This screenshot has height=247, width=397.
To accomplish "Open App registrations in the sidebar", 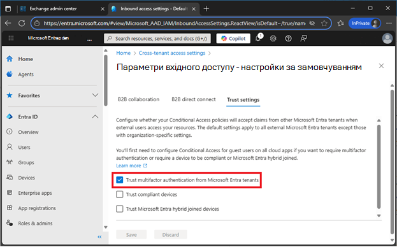I will pyautogui.click(x=37, y=208).
